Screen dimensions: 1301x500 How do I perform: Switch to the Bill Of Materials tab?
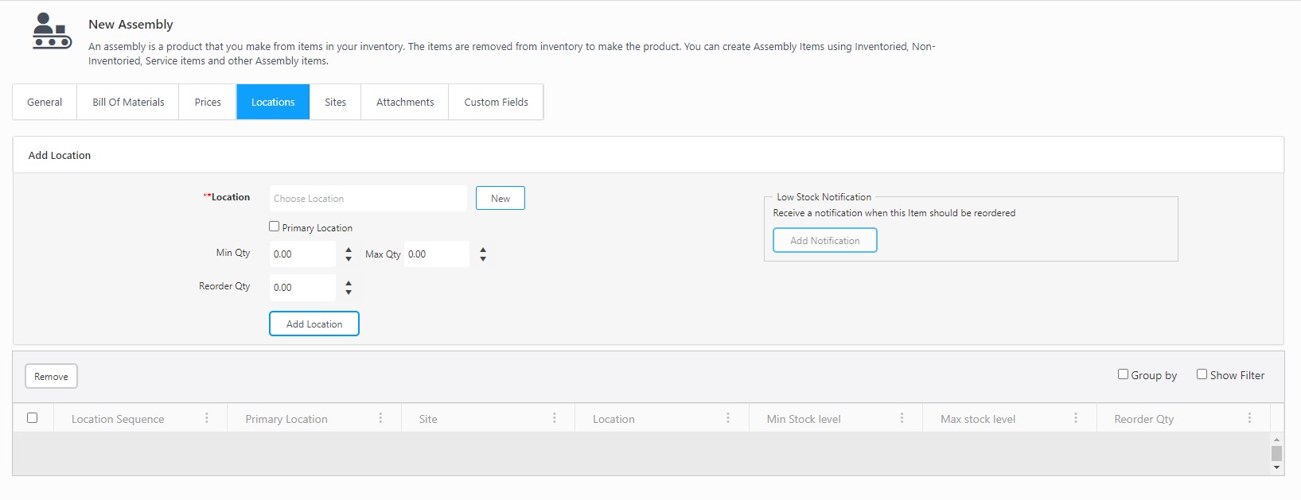pyautogui.click(x=128, y=103)
